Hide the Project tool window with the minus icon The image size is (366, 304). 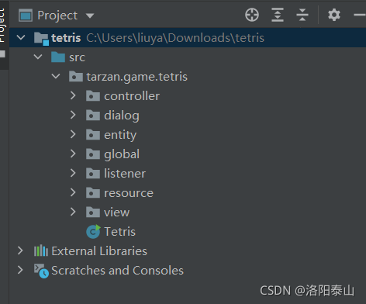360,15
